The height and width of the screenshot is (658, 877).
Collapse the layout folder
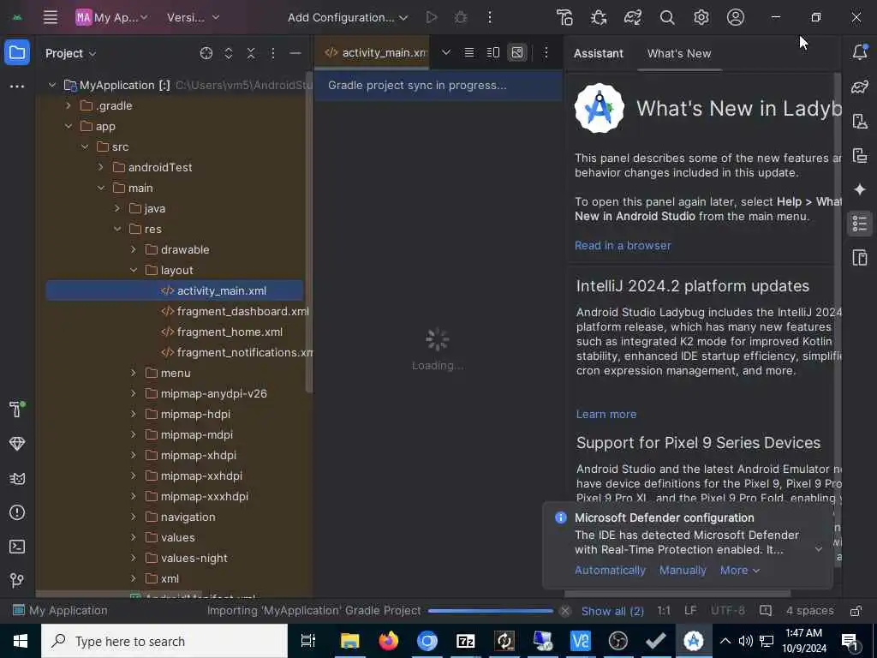tap(133, 270)
